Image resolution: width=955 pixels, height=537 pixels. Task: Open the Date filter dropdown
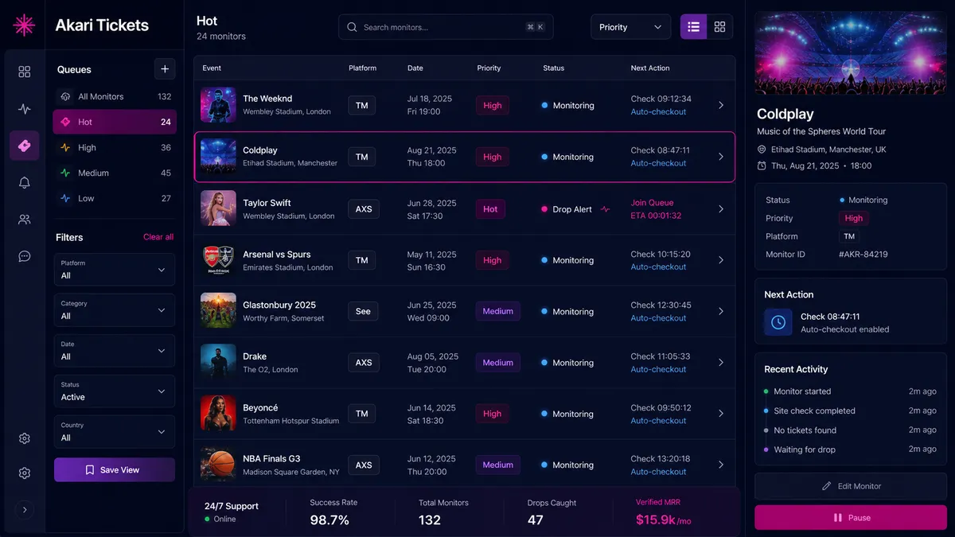pyautogui.click(x=115, y=351)
